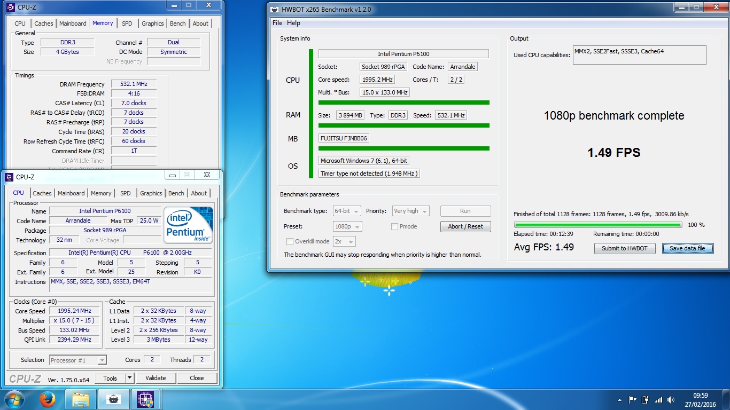730x410 pixels.
Task: Click the CPU-Z Close button
Action: click(197, 378)
